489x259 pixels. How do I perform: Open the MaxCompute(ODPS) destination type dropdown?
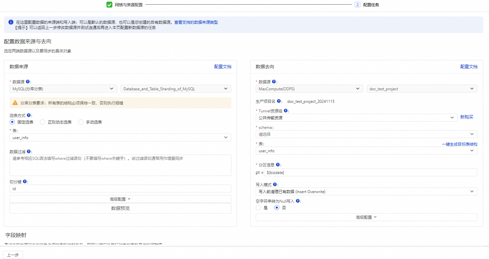tap(309, 89)
